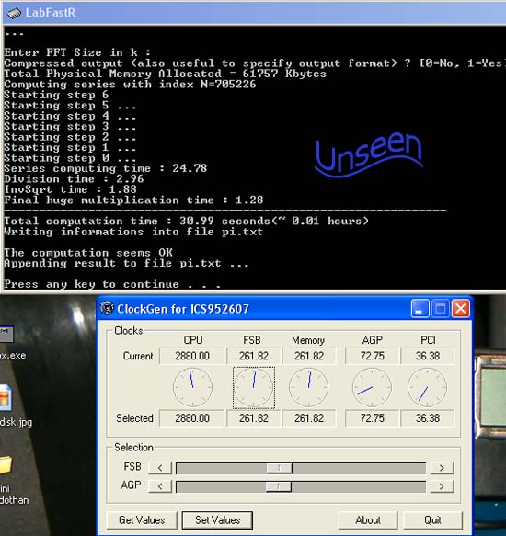Click the Current FSB value 261.82
Viewport: 506px width, 536px height.
point(254,356)
